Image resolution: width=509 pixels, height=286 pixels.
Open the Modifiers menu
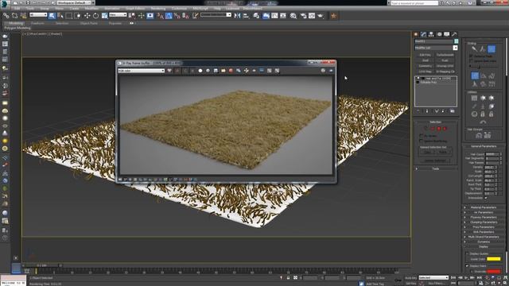pyautogui.click(x=91, y=9)
